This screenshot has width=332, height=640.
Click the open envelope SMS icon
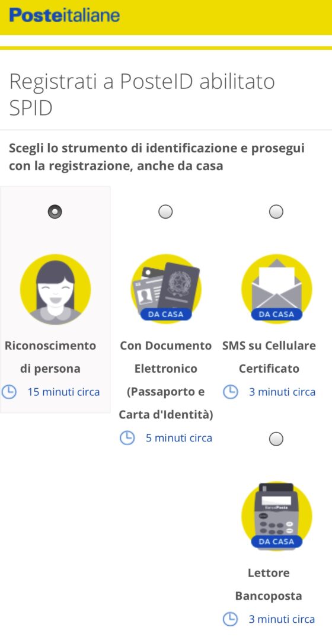[x=276, y=288]
